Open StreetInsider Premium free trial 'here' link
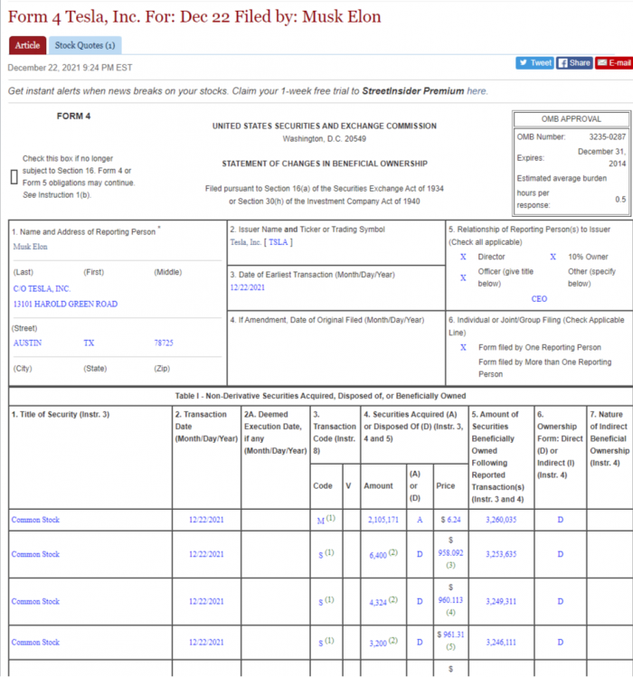633x677 pixels. point(477,91)
